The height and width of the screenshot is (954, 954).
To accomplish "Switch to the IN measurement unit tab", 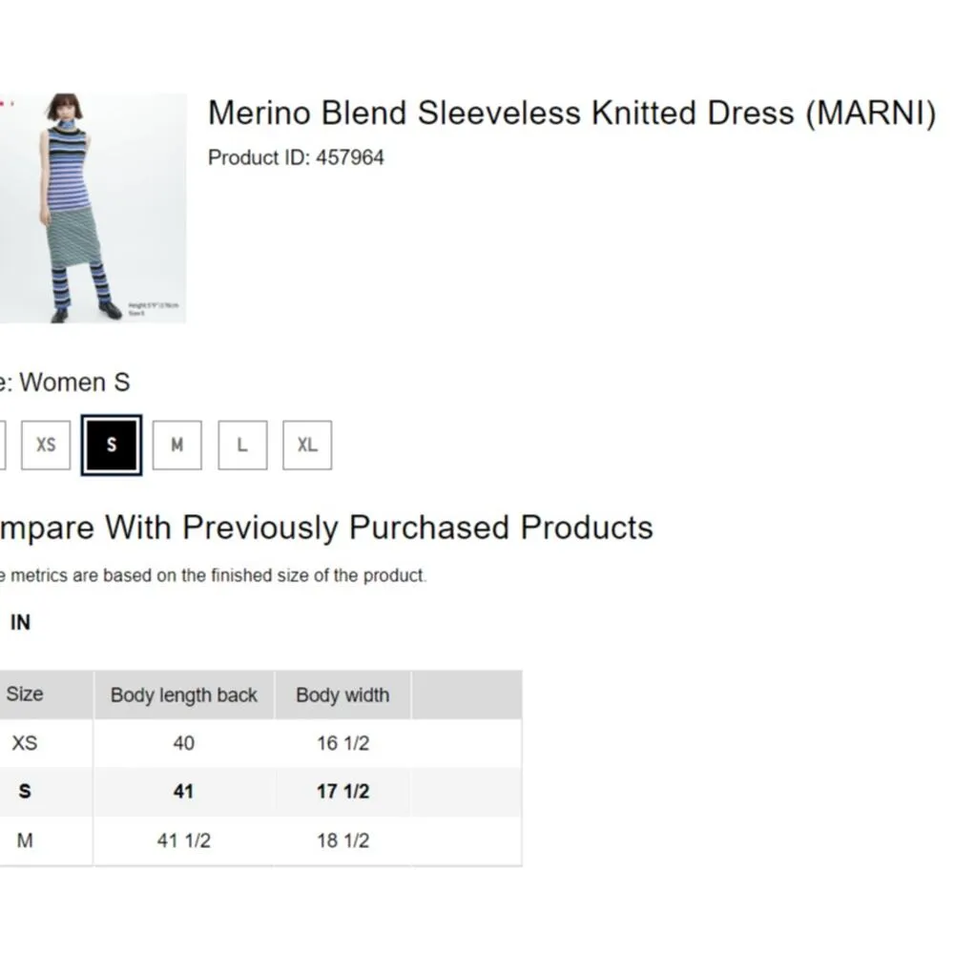I will [20, 622].
